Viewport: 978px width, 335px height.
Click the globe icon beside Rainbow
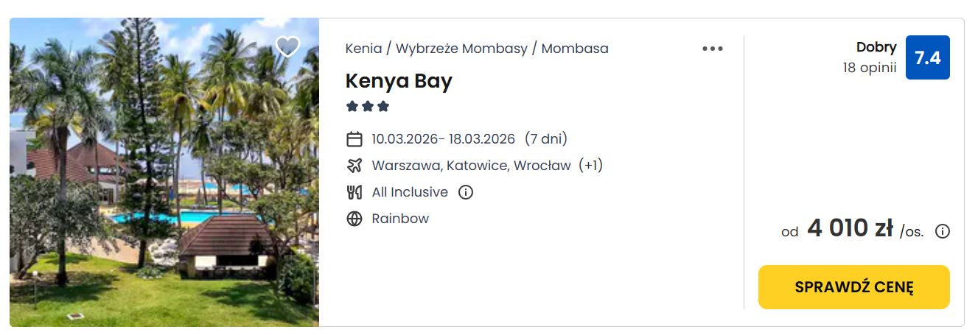[x=354, y=219]
